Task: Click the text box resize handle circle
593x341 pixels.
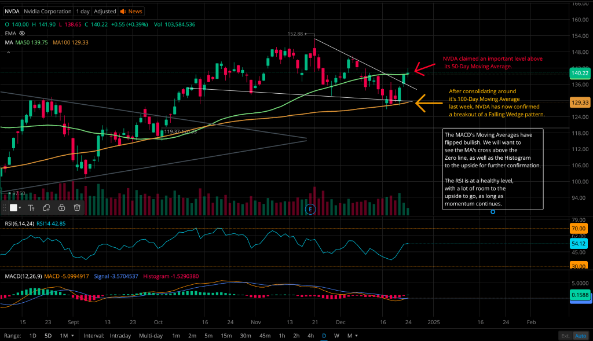Action: 493,211
